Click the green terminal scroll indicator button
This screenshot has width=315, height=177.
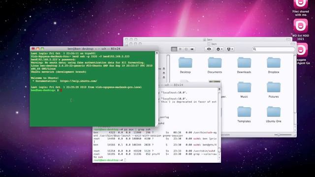[x=157, y=53]
